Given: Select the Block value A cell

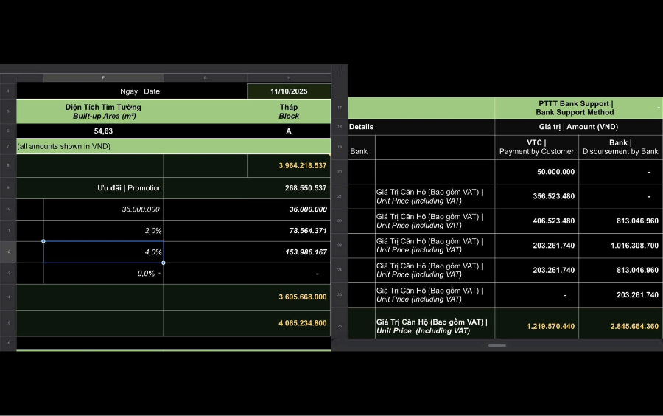Looking at the screenshot, I should pos(288,131).
